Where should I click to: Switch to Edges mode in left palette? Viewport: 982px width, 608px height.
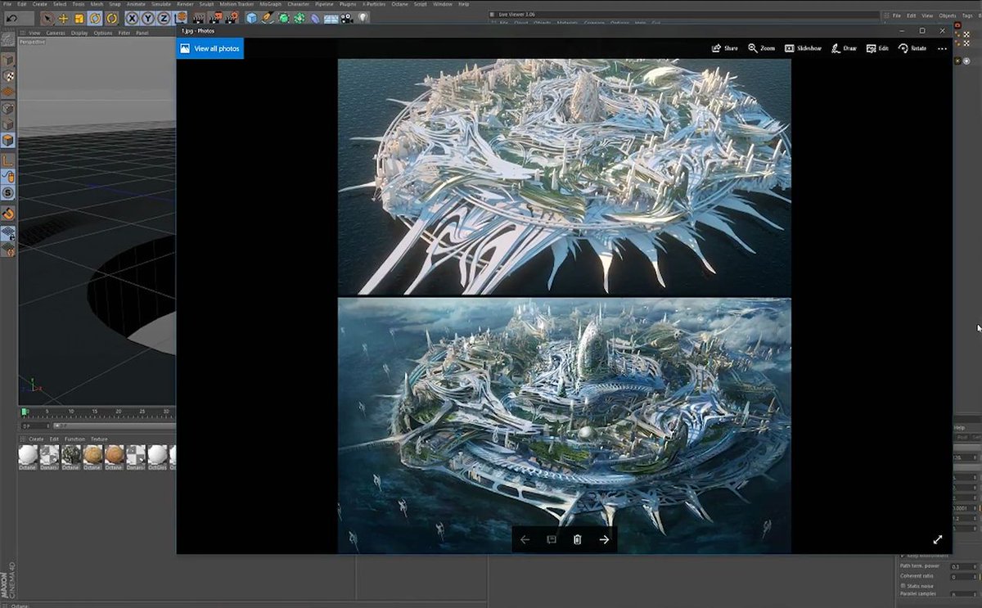click(x=8, y=124)
